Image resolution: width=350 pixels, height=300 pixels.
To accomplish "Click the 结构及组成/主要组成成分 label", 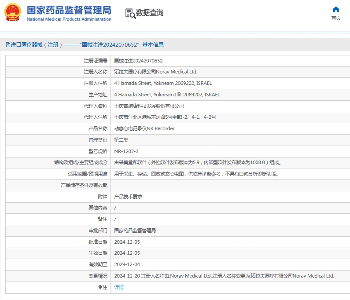I will [x=81, y=162].
